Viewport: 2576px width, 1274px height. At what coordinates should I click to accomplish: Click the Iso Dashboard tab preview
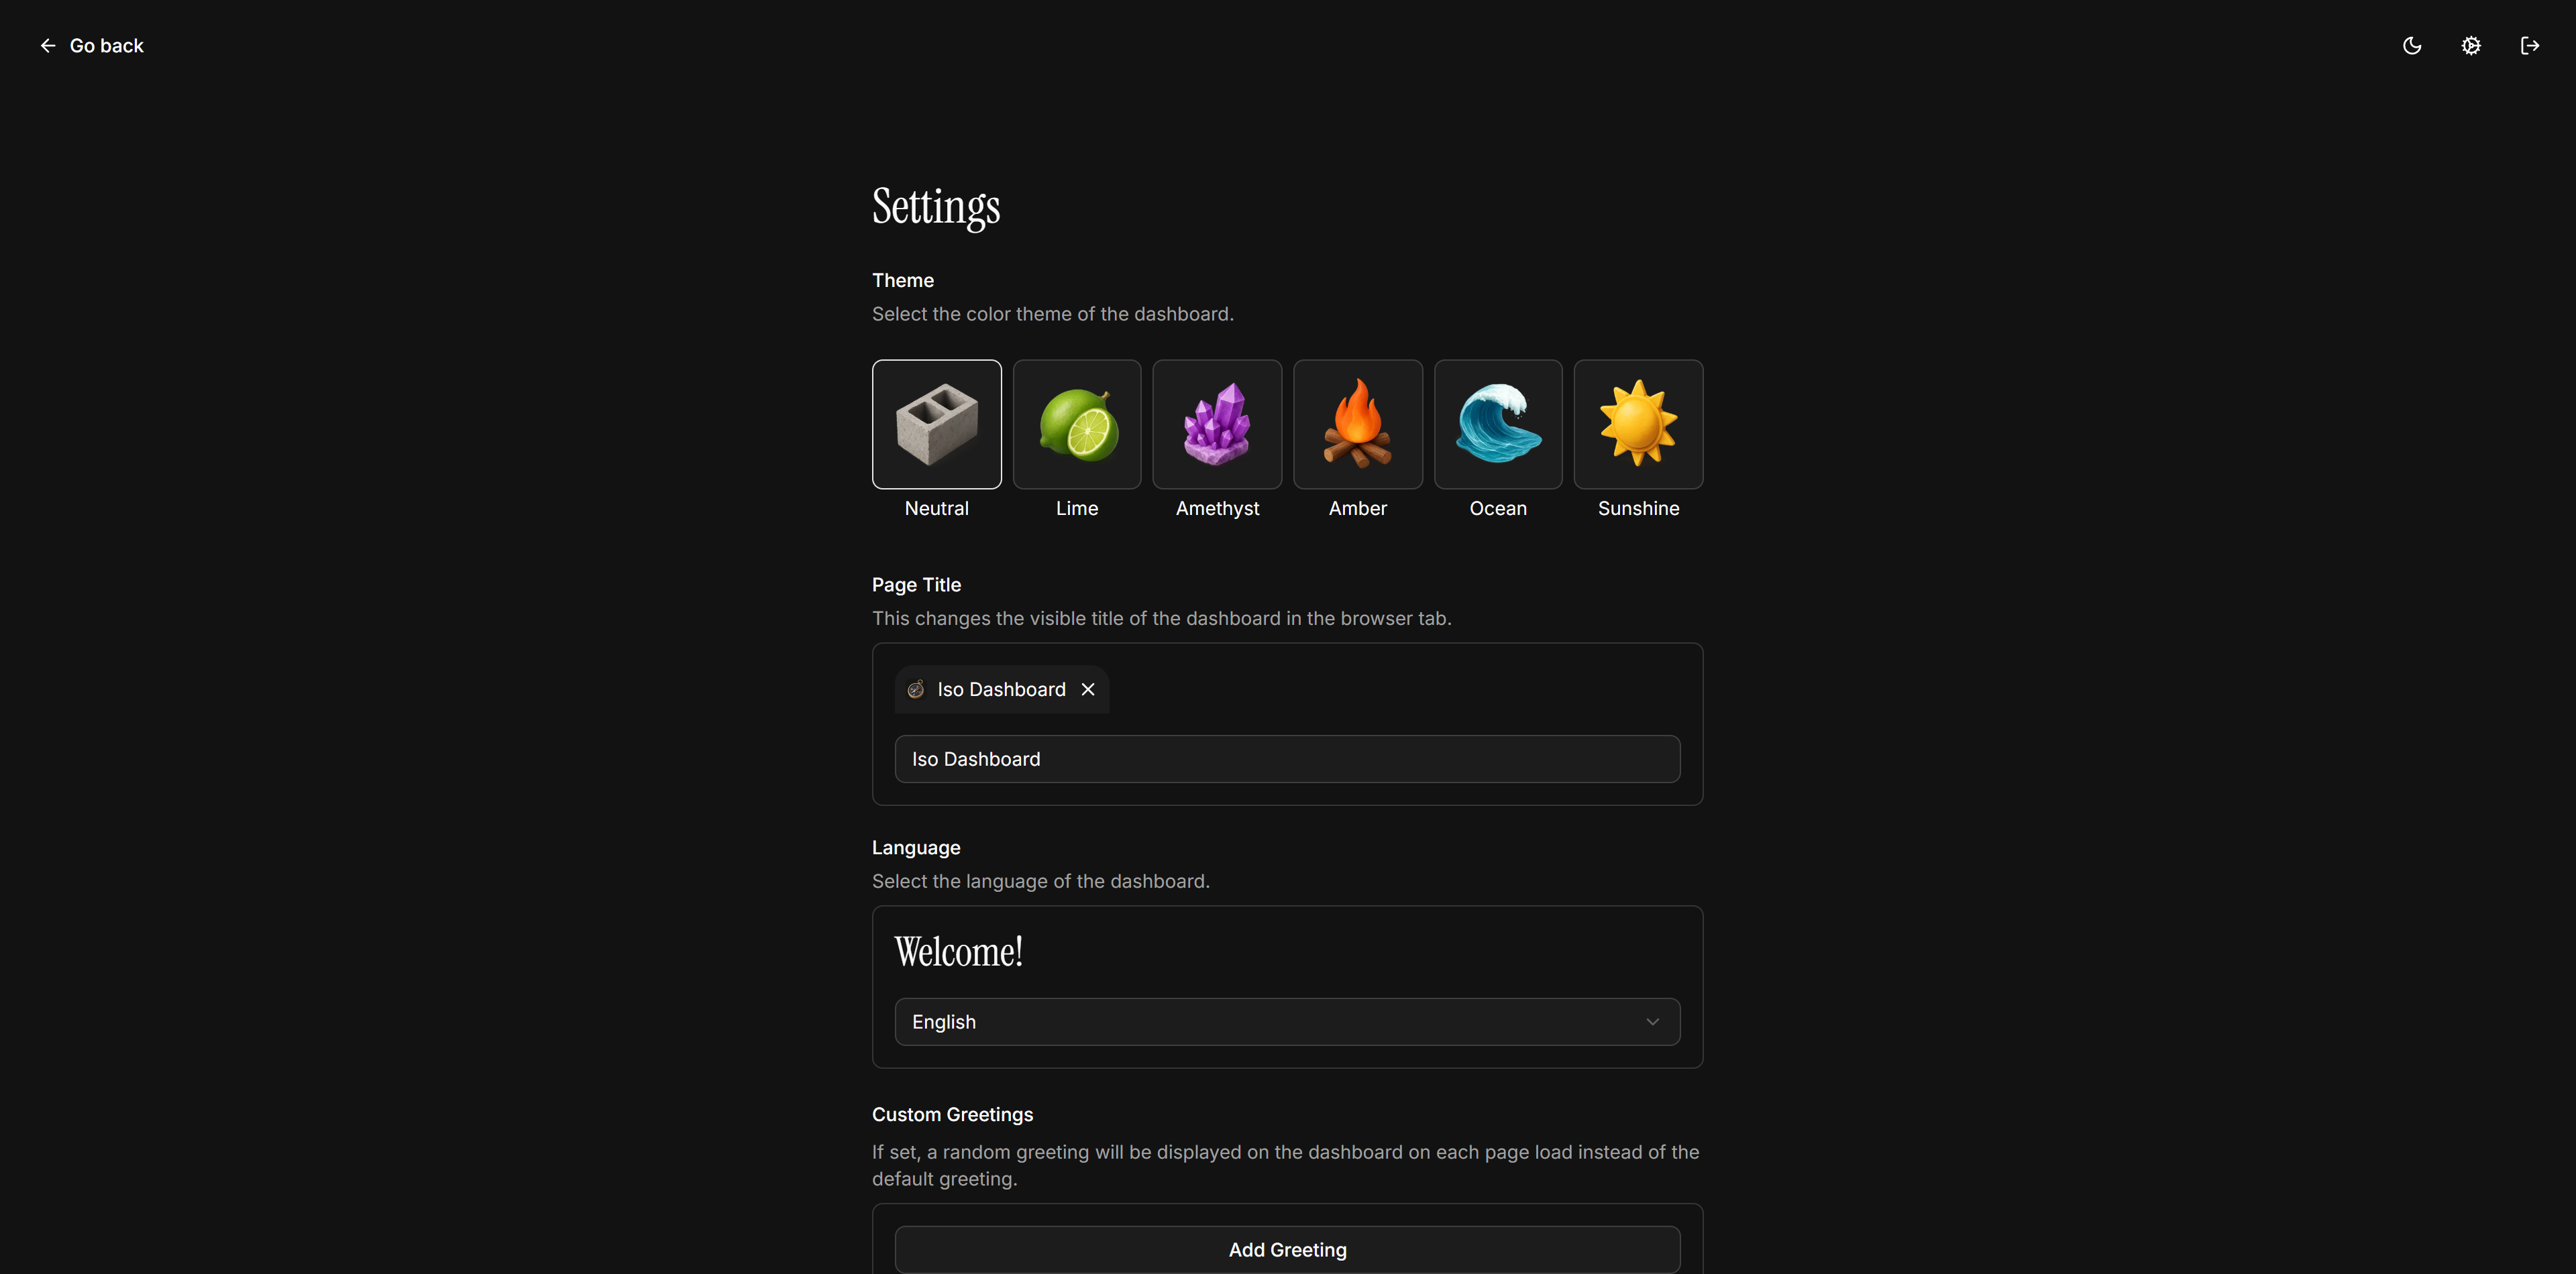[1000, 689]
